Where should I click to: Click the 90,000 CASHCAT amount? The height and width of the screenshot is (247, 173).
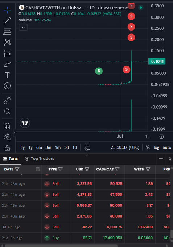[116, 206]
